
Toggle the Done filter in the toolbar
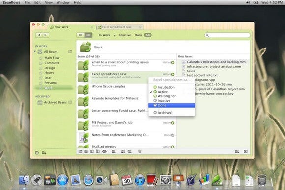click(x=138, y=35)
